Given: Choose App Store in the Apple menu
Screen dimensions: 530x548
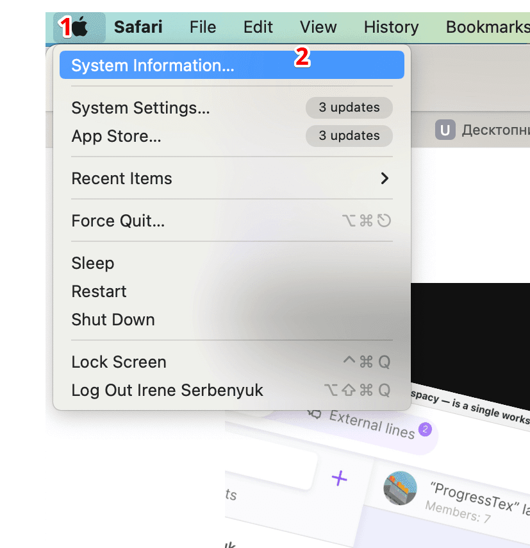Looking at the screenshot, I should (x=116, y=136).
